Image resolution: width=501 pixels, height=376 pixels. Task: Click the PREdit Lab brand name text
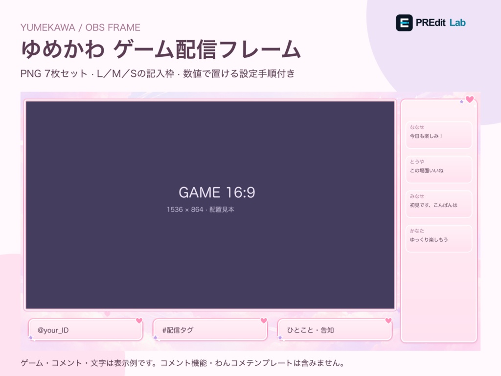[x=441, y=23]
